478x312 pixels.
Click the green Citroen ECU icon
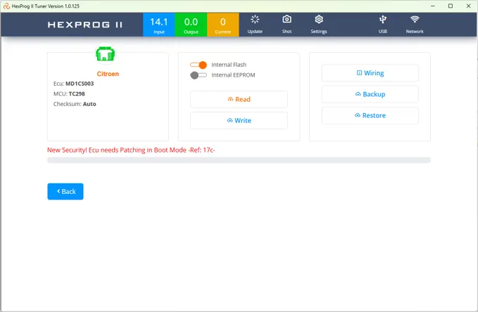click(105, 54)
